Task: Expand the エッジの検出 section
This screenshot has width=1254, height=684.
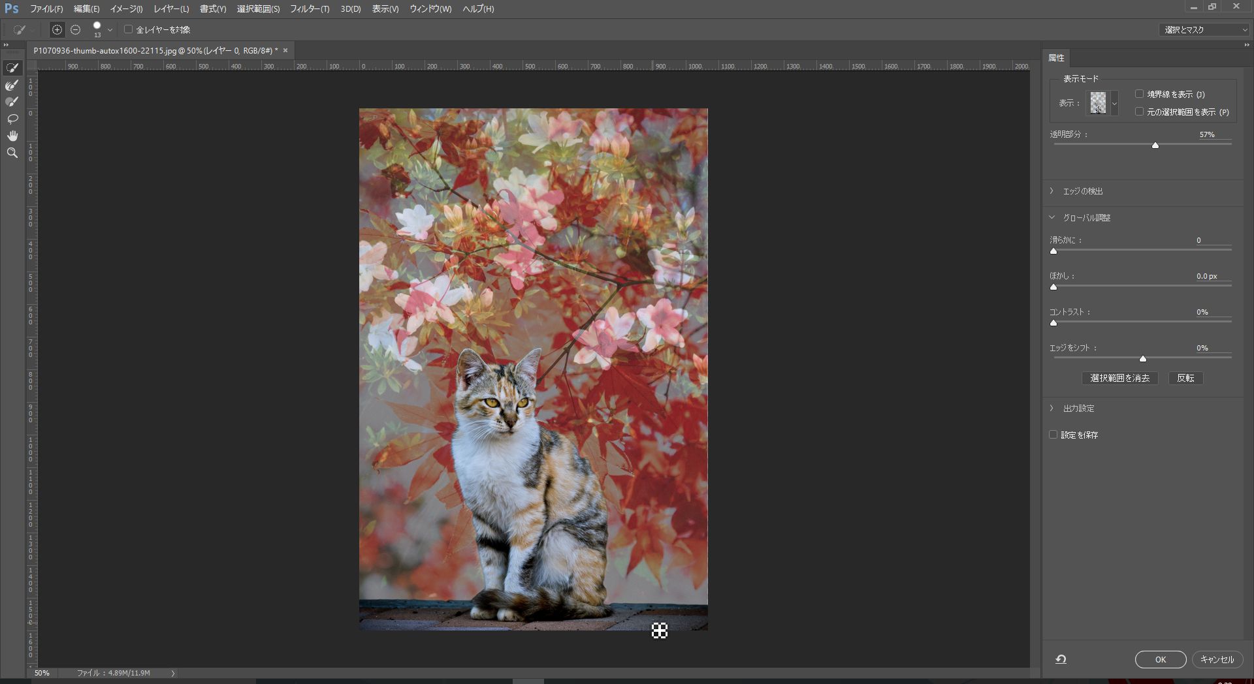Action: click(1052, 191)
